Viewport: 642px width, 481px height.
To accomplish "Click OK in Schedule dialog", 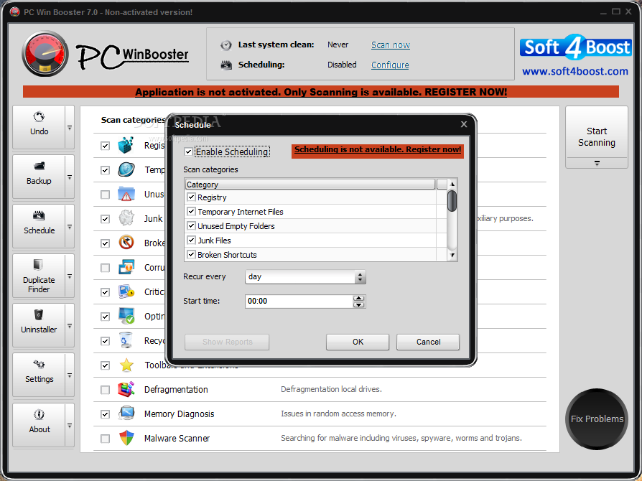I will [x=358, y=342].
